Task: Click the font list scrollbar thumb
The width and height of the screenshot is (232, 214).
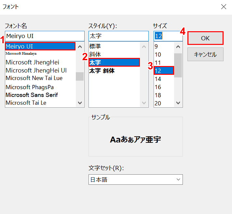Action: pyautogui.click(x=80, y=76)
